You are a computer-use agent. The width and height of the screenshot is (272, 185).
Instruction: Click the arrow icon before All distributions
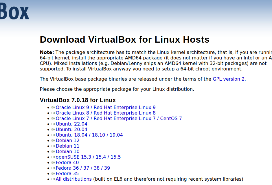point(53,179)
